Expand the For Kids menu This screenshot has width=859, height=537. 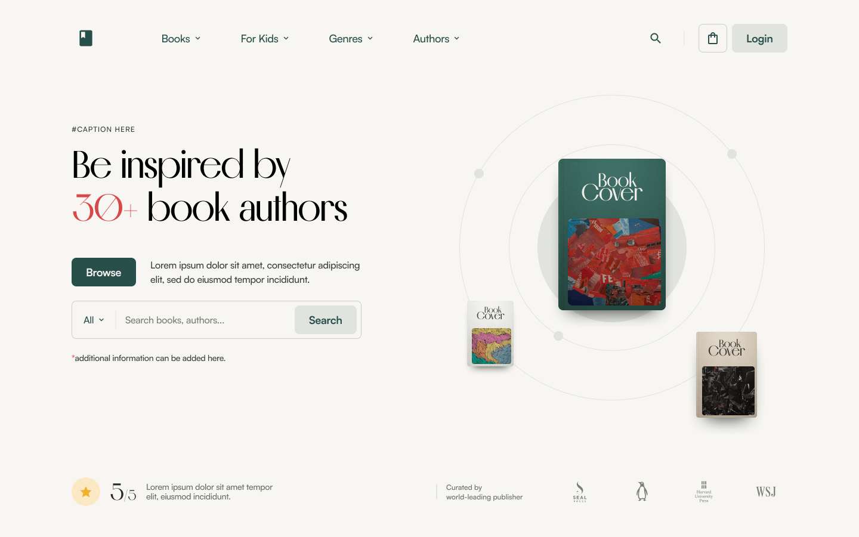tap(265, 38)
